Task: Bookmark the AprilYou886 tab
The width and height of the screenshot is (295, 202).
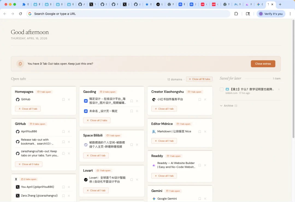Action: coord(63,131)
